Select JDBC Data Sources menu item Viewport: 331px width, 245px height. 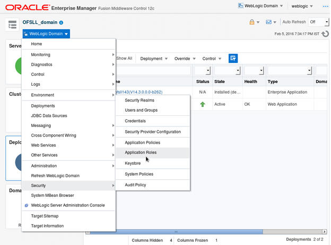pyautogui.click(x=68, y=116)
